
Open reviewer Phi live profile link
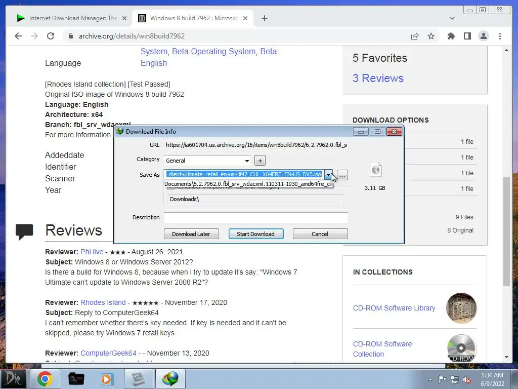pos(92,252)
